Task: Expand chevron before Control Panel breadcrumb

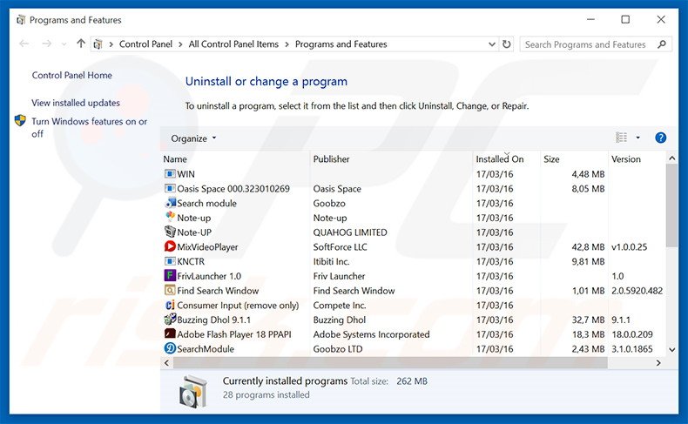Action: 111,44
